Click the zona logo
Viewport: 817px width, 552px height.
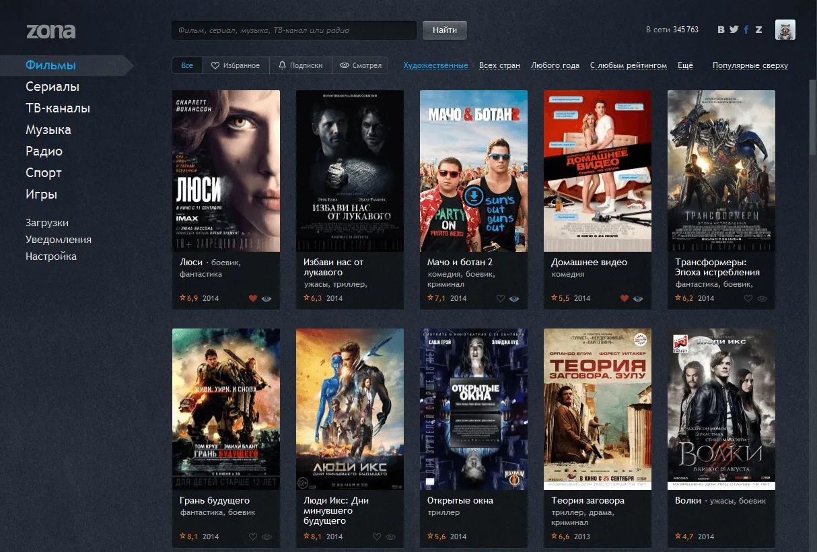tap(50, 31)
